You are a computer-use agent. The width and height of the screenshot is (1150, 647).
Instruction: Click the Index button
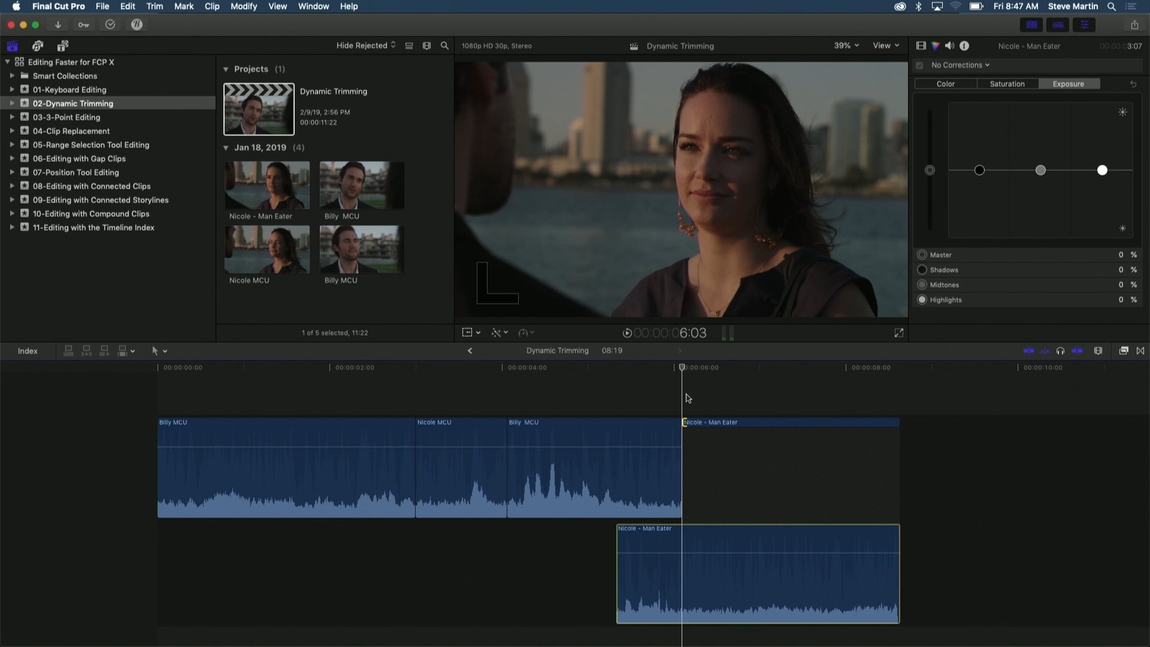point(27,351)
